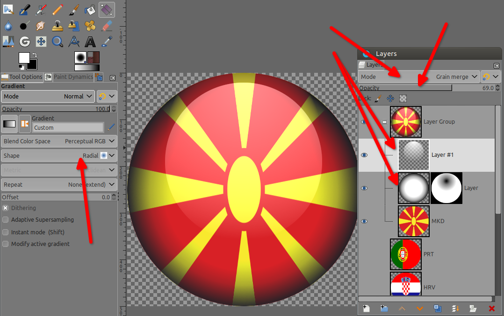
Task: Select the Eraser tool
Action: click(107, 25)
